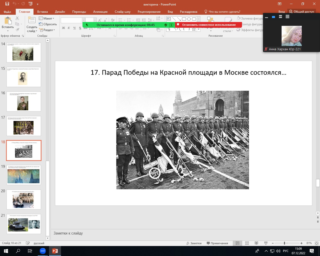320x256 pixels.
Task: Open the Вставить paste options arrow
Action: pyautogui.click(x=8, y=31)
